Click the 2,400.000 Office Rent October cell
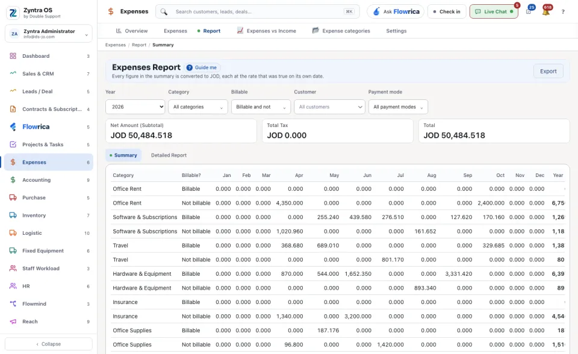The width and height of the screenshot is (578, 354). (x=491, y=203)
